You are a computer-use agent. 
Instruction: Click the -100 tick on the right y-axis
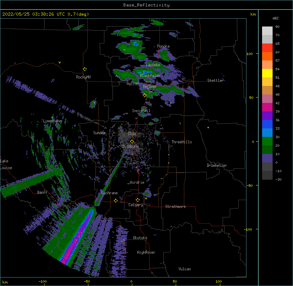coord(248,229)
